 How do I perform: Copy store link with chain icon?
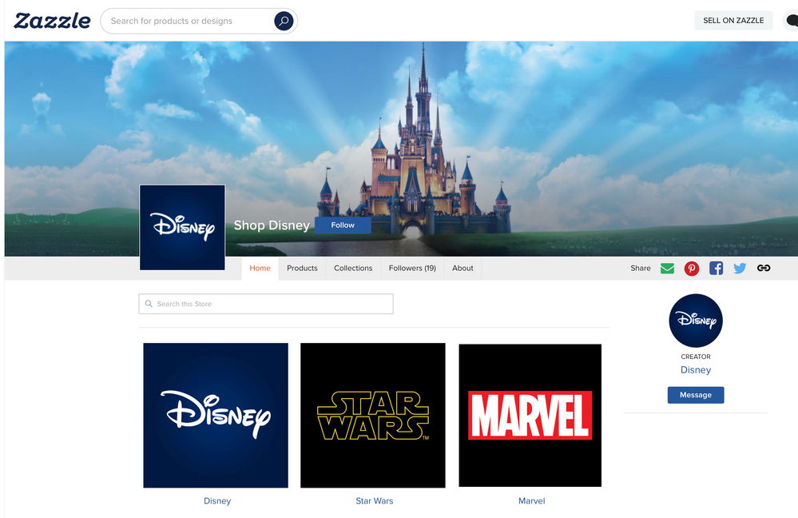(x=764, y=268)
